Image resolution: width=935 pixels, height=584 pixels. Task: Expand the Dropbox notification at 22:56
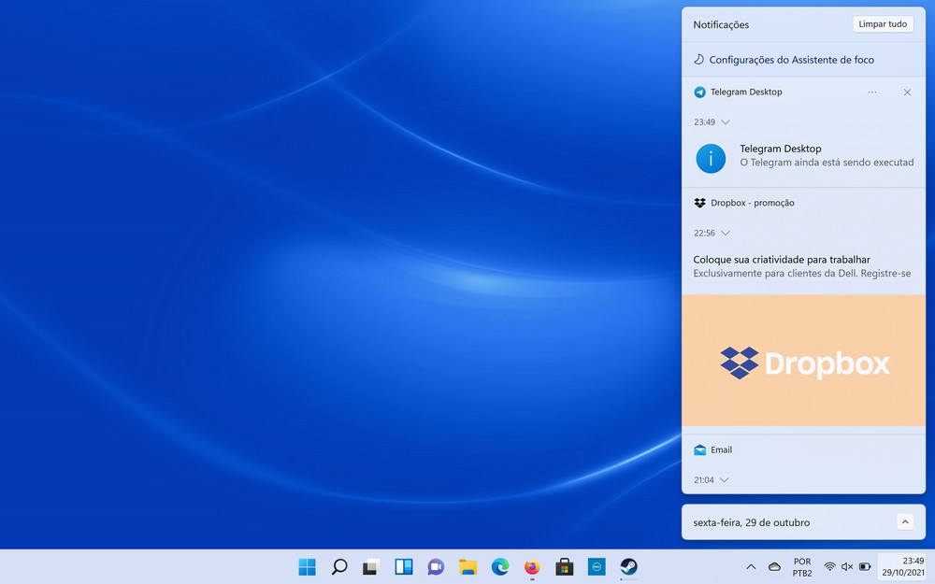(726, 234)
